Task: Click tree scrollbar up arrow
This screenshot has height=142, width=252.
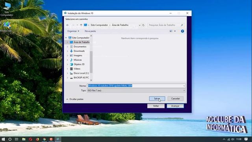Action: 91,36
